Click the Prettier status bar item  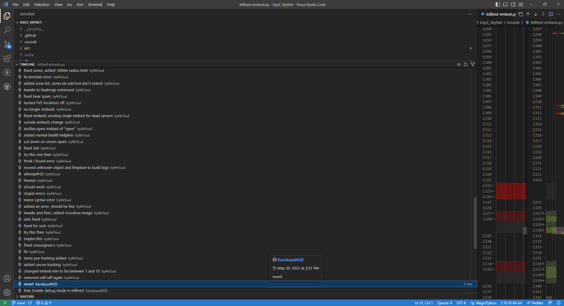coord(535,303)
